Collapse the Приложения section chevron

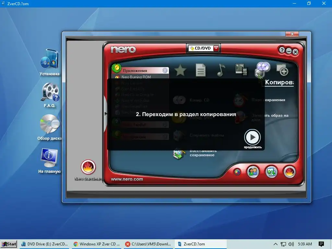coord(165,70)
